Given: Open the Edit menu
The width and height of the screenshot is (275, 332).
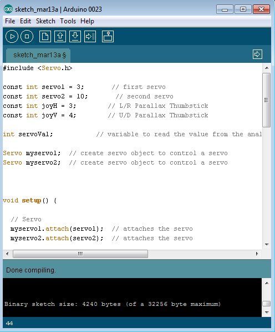Looking at the screenshot, I should click(x=26, y=21).
